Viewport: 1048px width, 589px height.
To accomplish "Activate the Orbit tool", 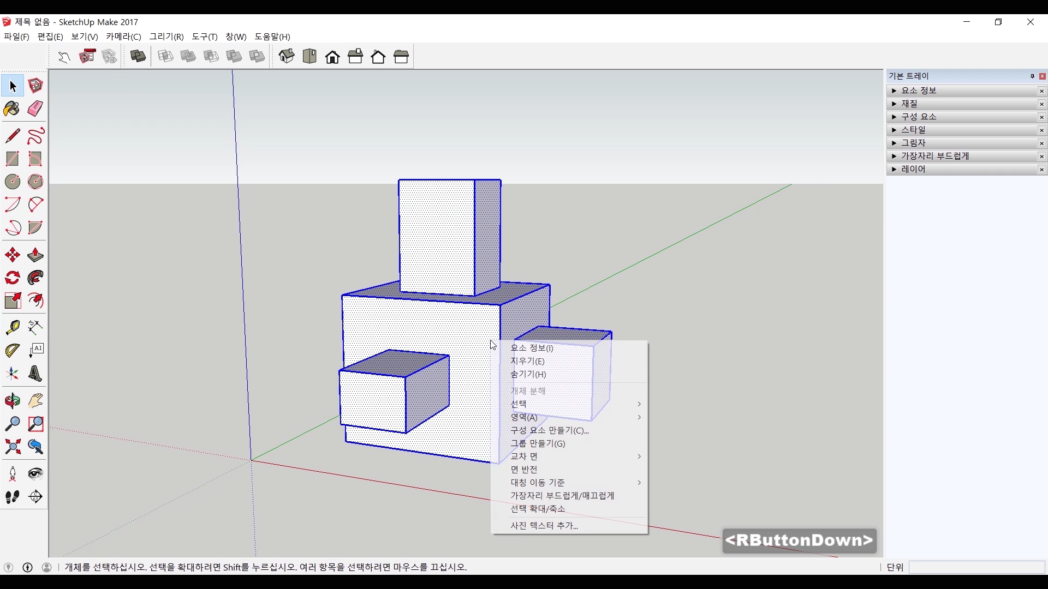I will 12,401.
